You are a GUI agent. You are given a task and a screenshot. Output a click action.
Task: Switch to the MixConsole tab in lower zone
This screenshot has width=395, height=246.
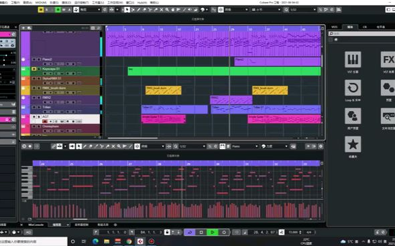click(36, 225)
